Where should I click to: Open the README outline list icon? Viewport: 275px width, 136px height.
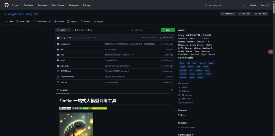coord(171,90)
